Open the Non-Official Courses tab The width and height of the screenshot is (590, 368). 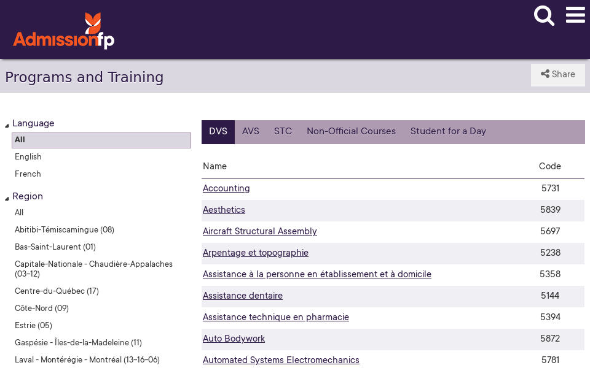coord(351,131)
